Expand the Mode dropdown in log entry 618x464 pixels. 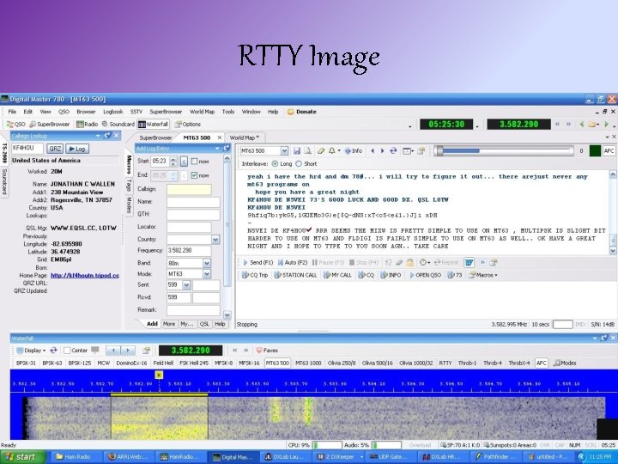207,274
